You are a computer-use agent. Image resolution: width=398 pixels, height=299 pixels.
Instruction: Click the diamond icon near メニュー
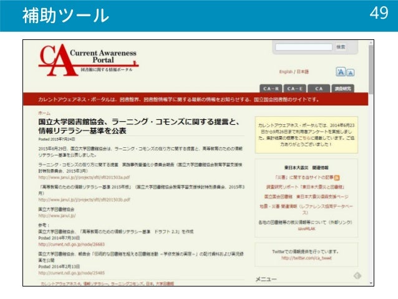[357, 276]
